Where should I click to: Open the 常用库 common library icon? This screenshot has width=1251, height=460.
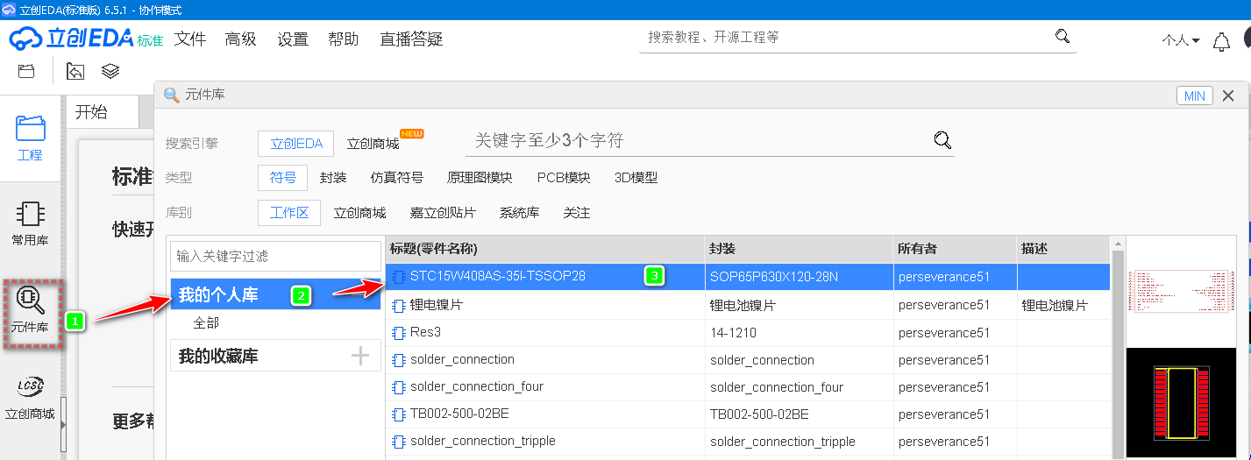click(31, 223)
